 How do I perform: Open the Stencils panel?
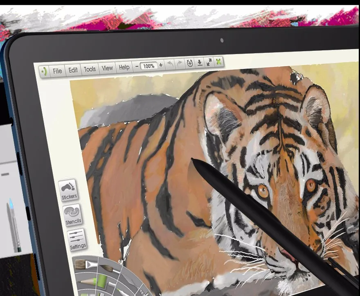[x=73, y=215]
